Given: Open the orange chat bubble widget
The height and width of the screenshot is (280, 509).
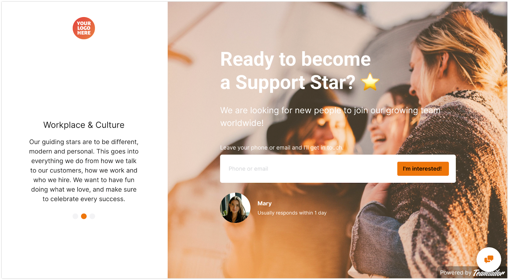Looking at the screenshot, I should coord(489,259).
